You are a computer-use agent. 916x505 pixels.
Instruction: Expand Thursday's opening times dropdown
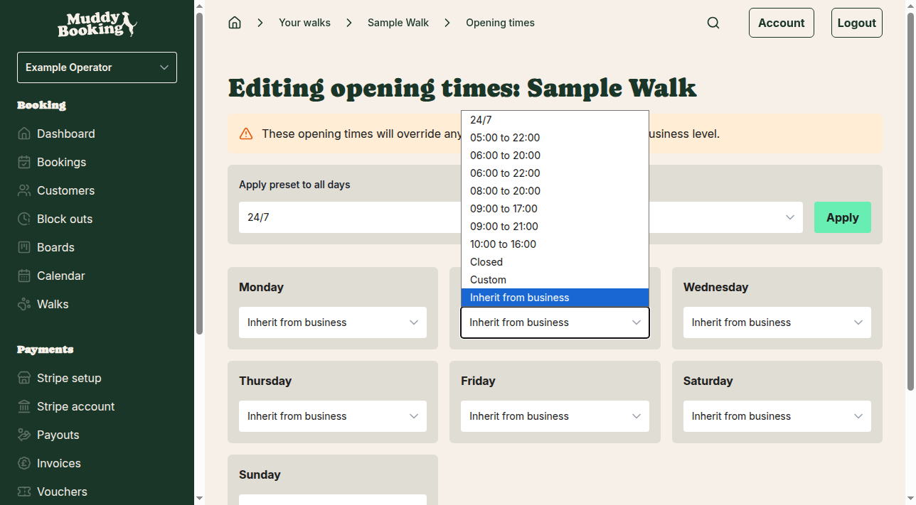[332, 416]
